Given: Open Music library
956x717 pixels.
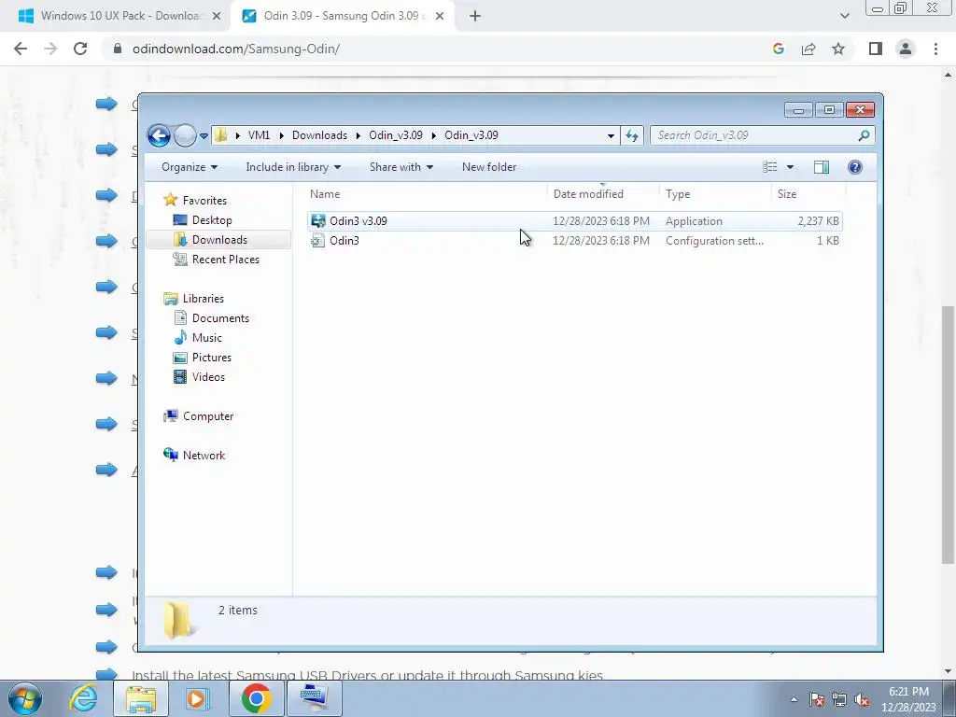Looking at the screenshot, I should pyautogui.click(x=206, y=337).
